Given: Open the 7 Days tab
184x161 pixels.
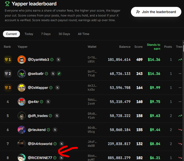Looking at the screenshot, I should tap(46, 34).
